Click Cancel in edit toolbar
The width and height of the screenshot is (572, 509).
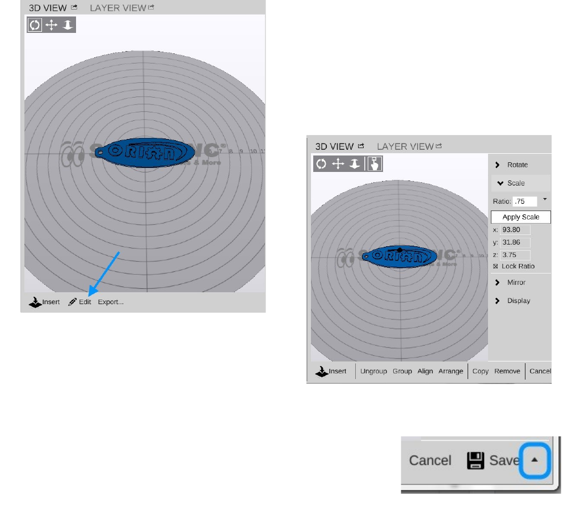click(x=540, y=372)
